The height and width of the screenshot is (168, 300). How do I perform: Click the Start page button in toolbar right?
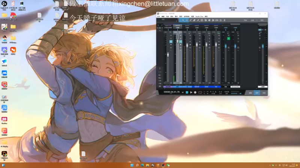point(245,20)
